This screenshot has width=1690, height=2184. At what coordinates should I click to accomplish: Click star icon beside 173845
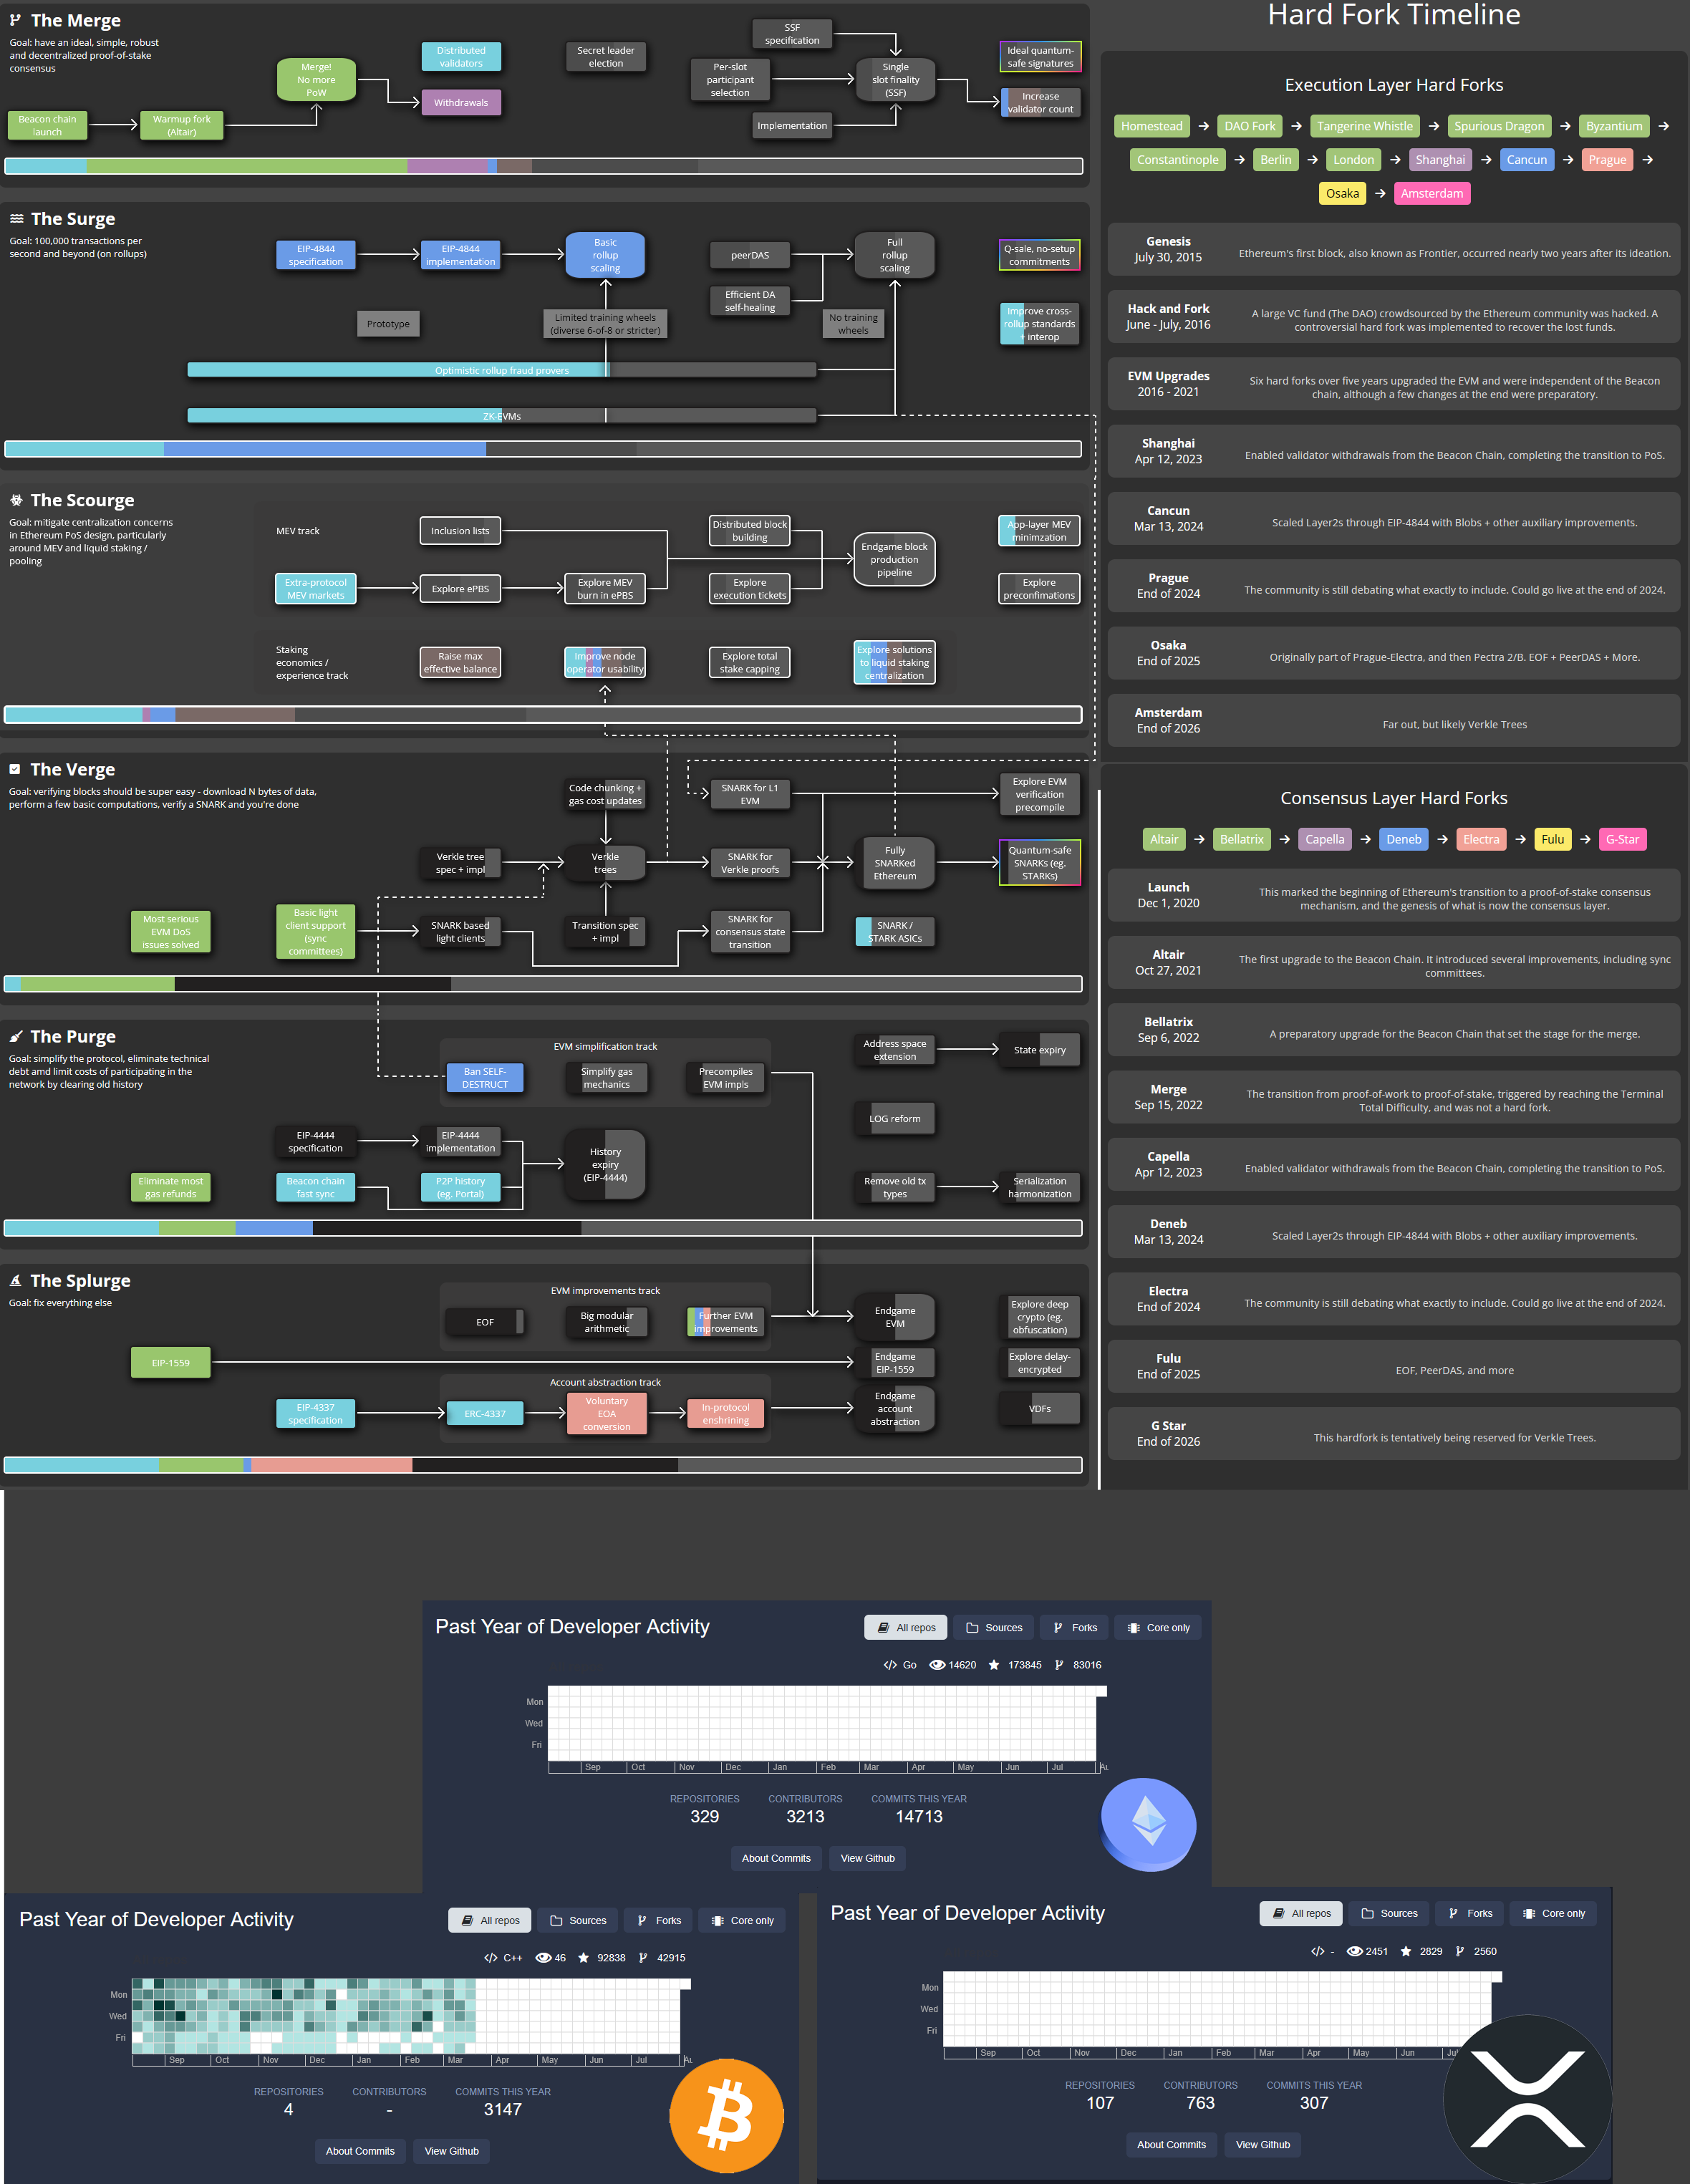[x=993, y=1665]
